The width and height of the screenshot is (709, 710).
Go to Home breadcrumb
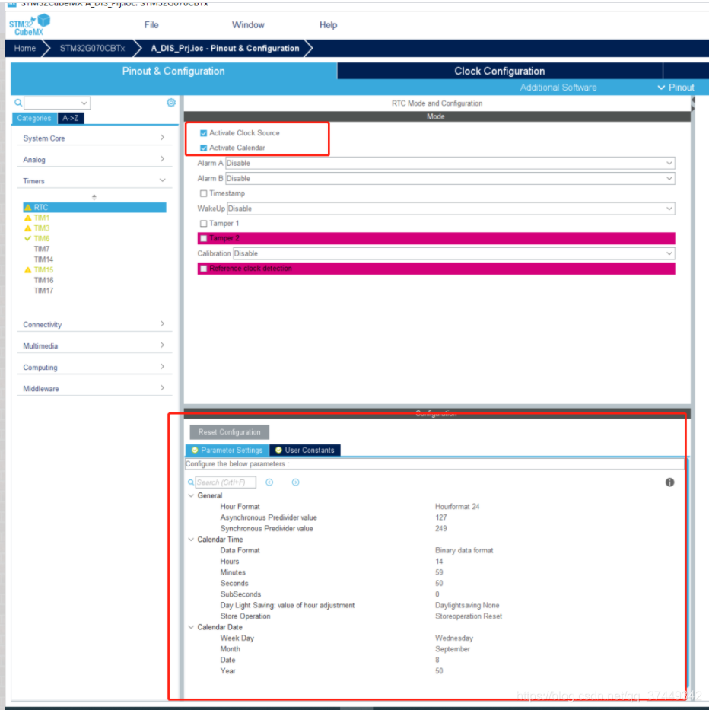pyautogui.click(x=25, y=49)
